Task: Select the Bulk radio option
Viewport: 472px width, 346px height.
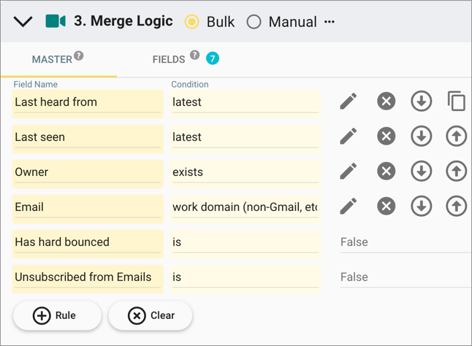Action: pos(191,22)
